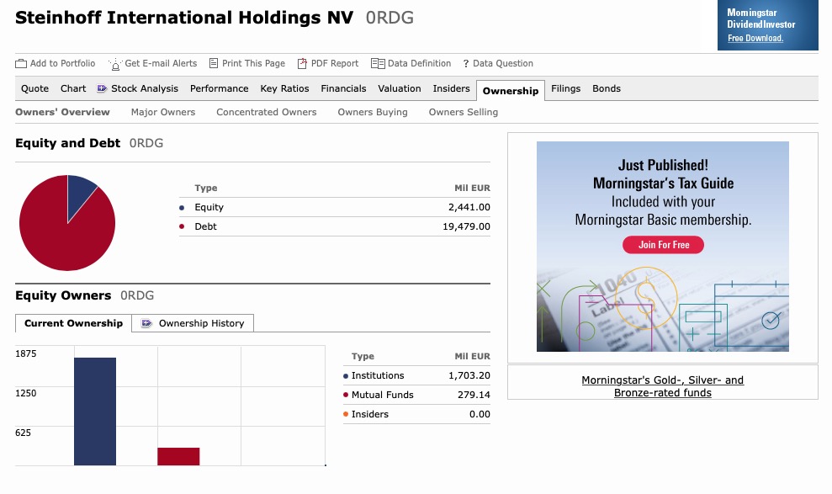The width and height of the screenshot is (832, 494).
Task: Click the Add to Portfolio briefcase icon
Action: coord(21,64)
